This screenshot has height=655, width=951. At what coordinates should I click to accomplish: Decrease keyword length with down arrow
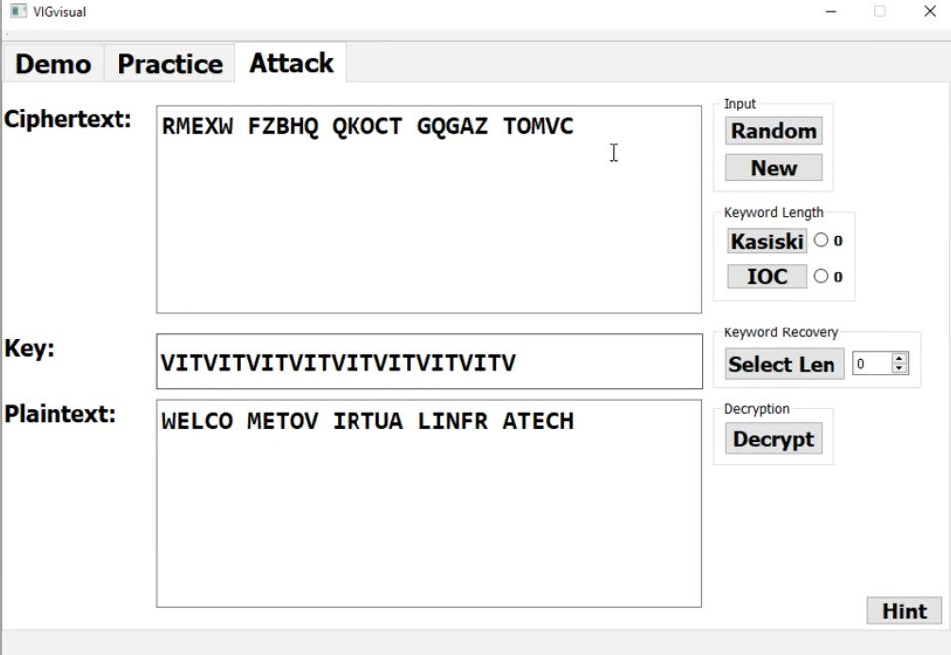pyautogui.click(x=900, y=369)
